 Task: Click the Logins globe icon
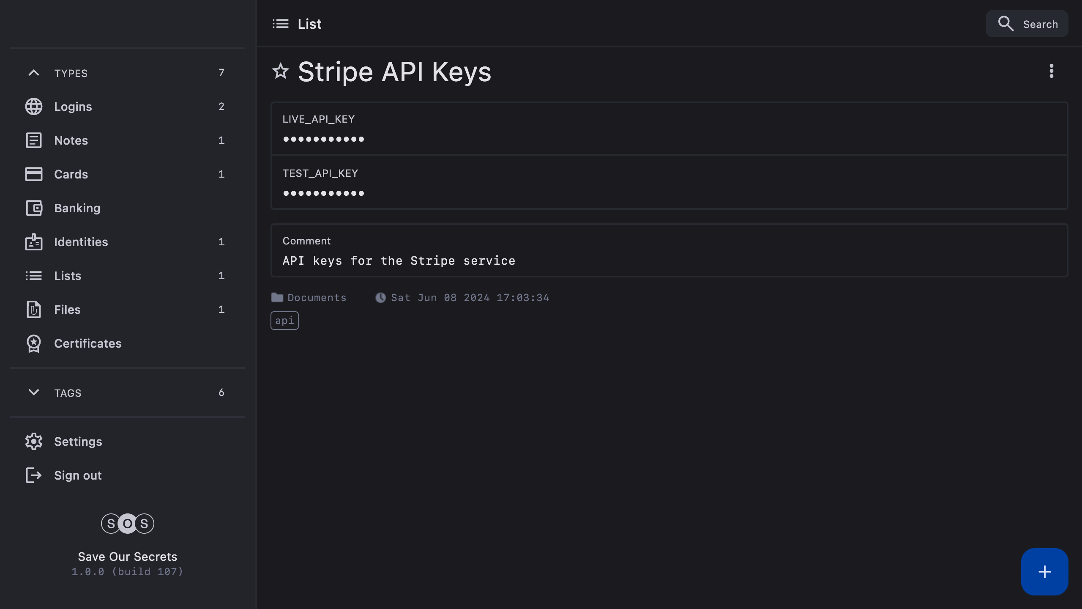[x=34, y=107]
